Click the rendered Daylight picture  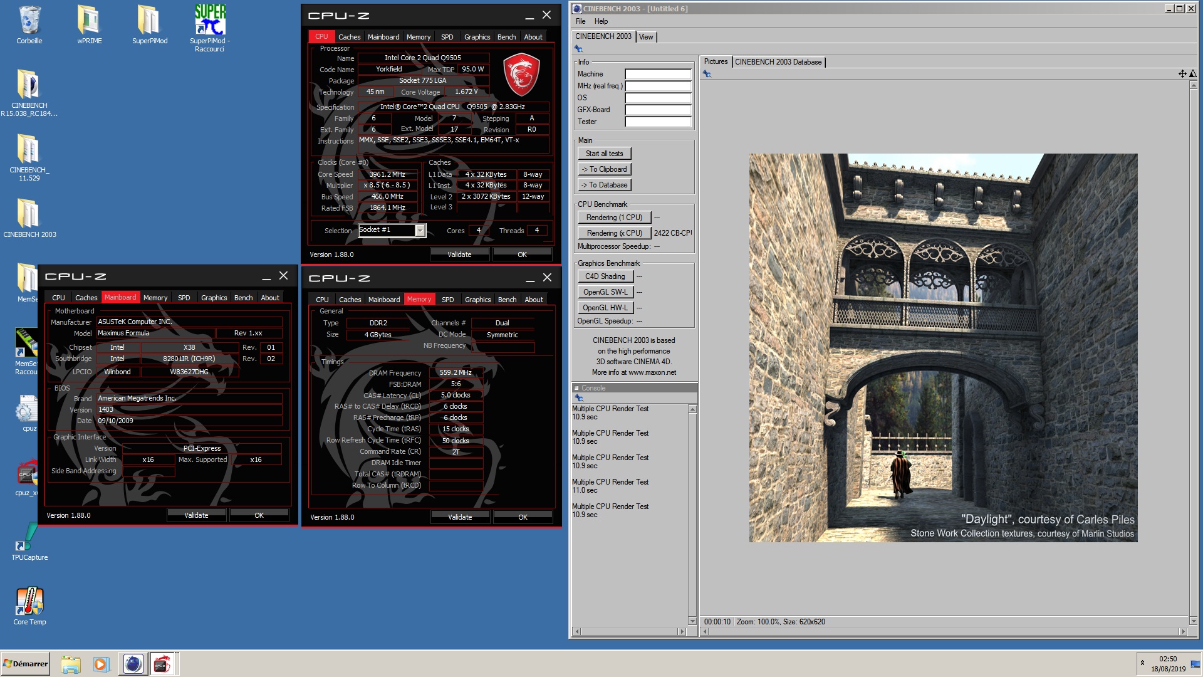[x=943, y=348]
